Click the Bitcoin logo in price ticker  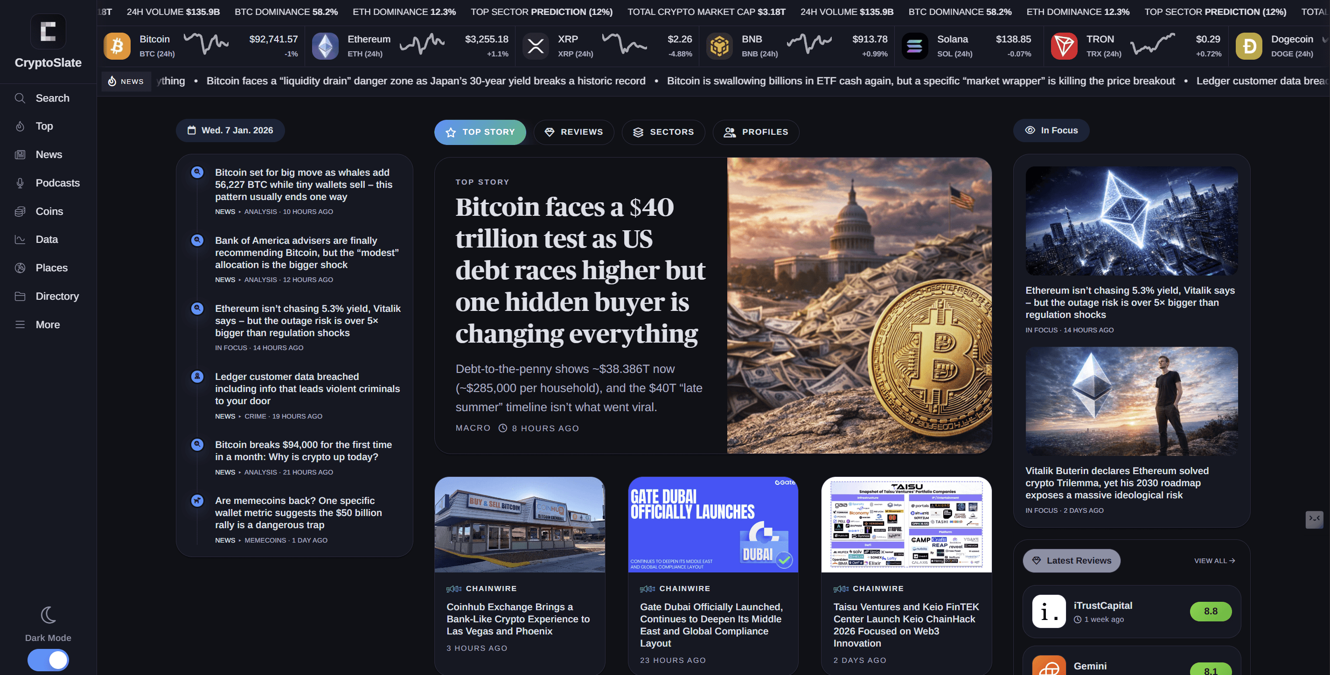pos(117,47)
